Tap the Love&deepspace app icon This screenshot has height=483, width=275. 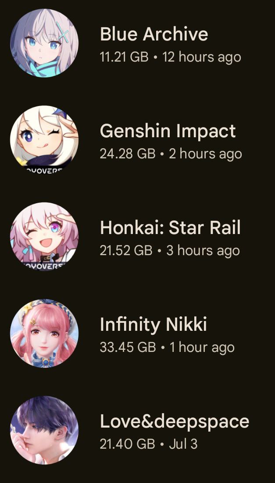pyautogui.click(x=44, y=430)
